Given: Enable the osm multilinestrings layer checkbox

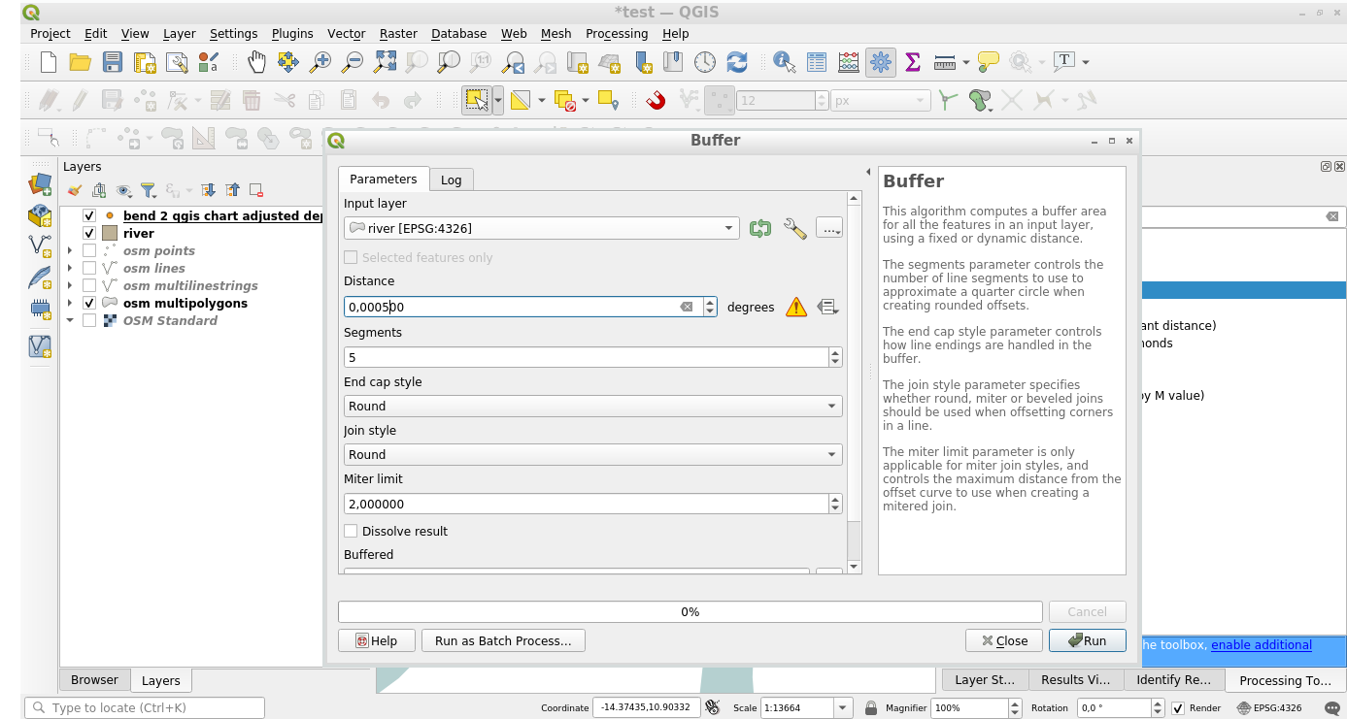Looking at the screenshot, I should 89,285.
